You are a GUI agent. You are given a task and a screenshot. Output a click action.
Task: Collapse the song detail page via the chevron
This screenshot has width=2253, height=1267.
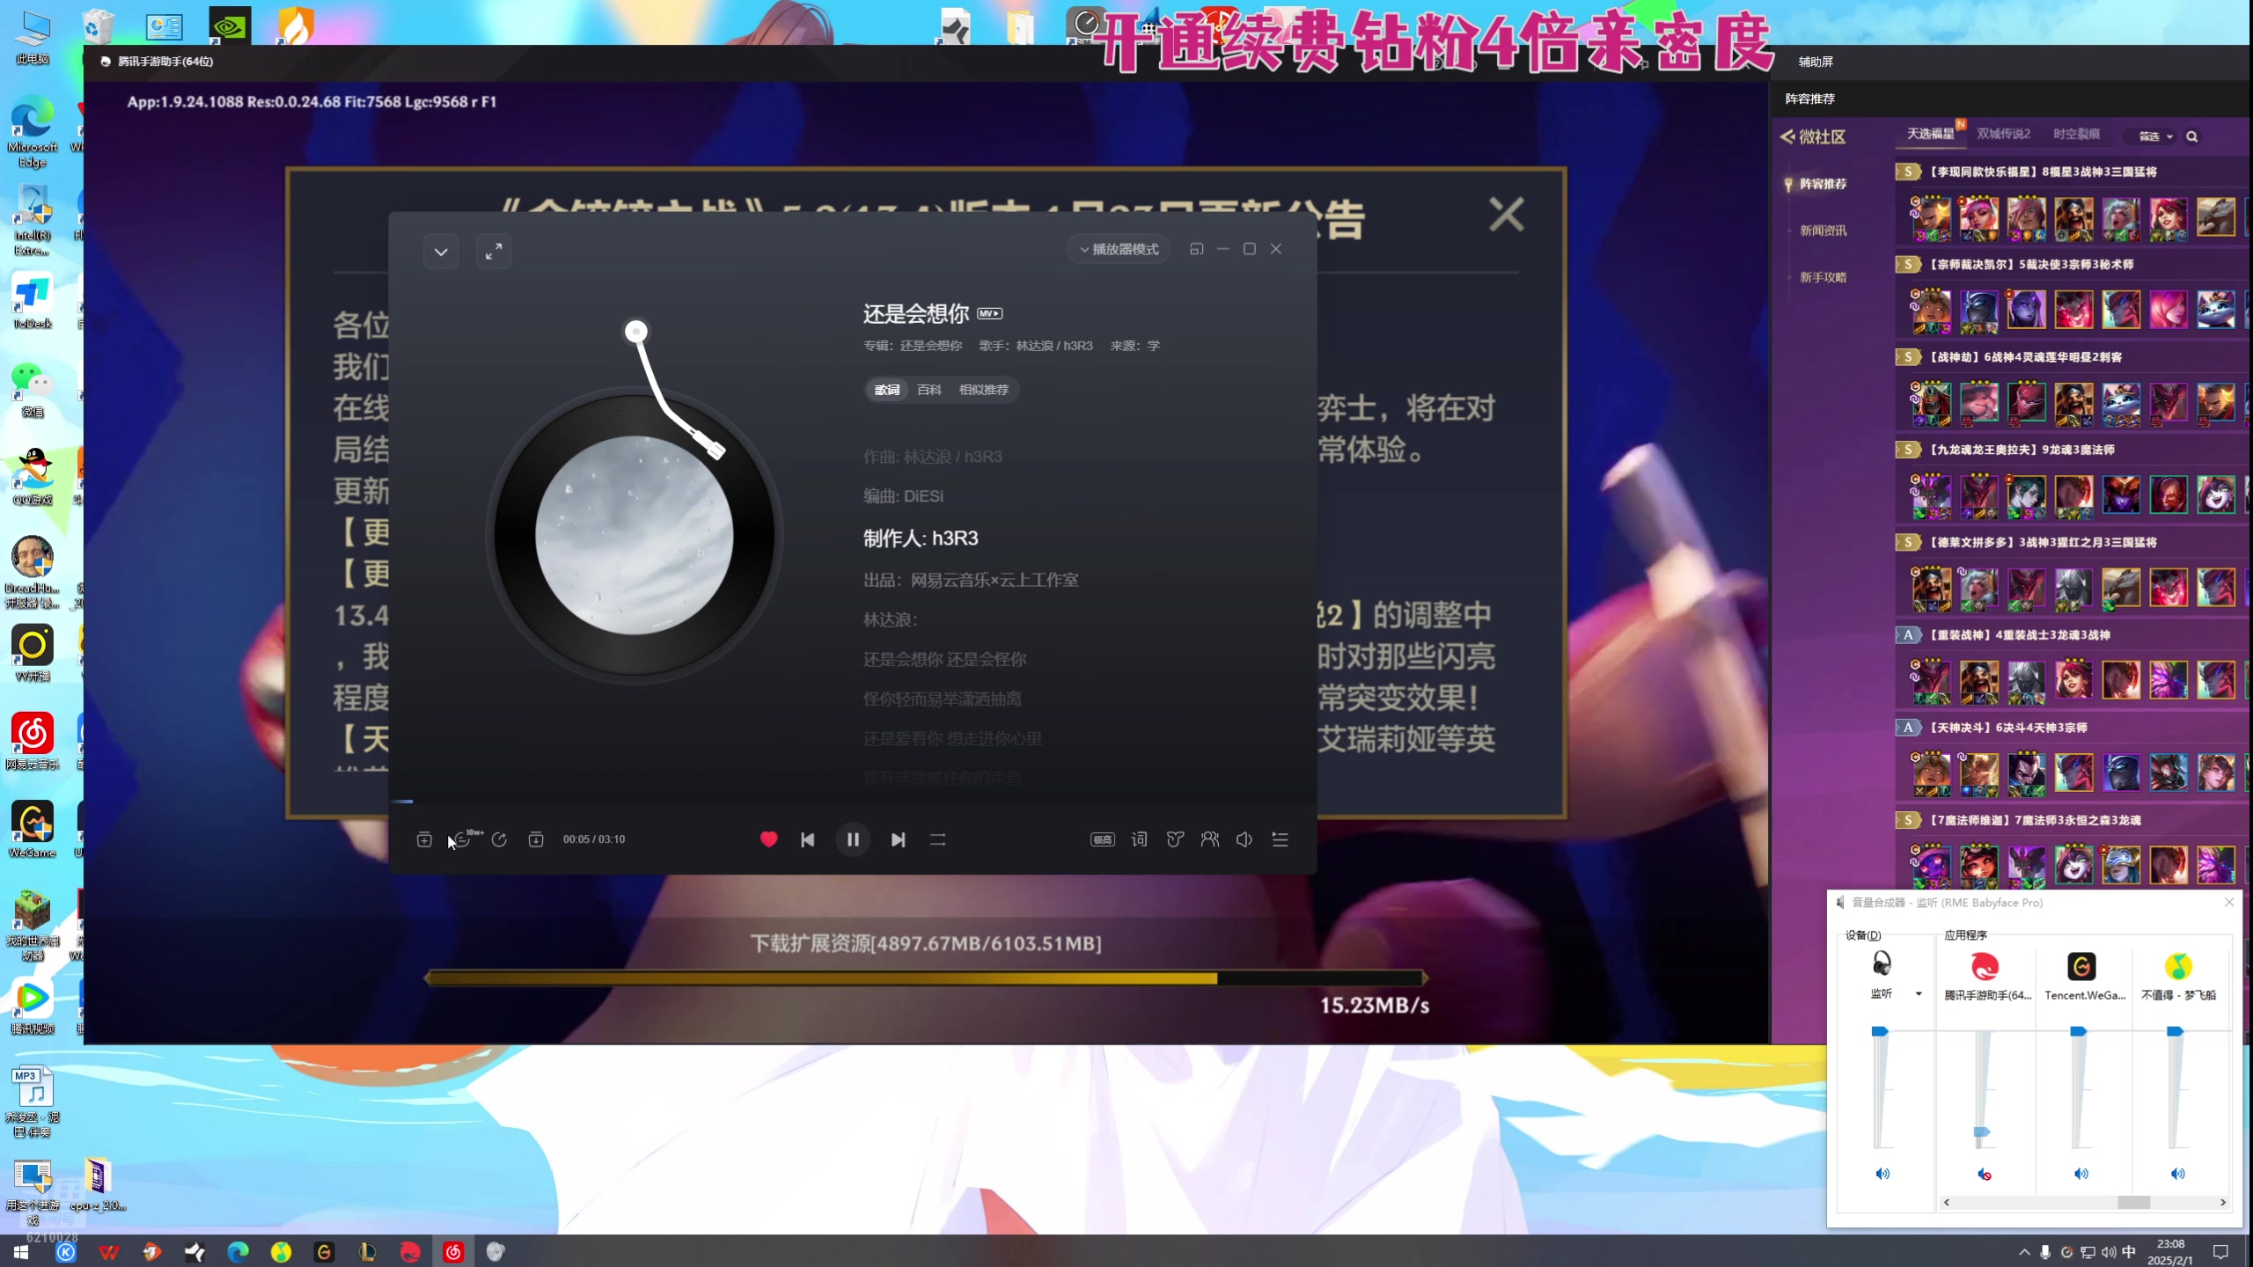pyautogui.click(x=441, y=252)
